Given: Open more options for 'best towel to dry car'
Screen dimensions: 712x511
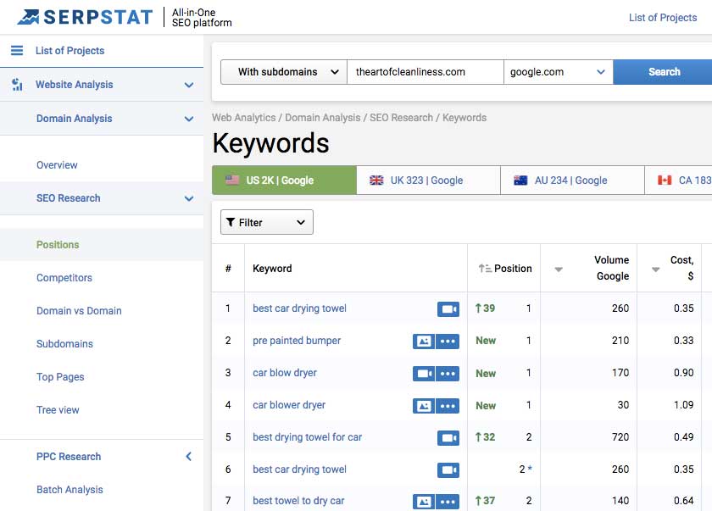Looking at the screenshot, I should [x=448, y=502].
